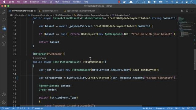Click the window layout icon in the menu bar
Screen dimensions: 196x110
click(x=149, y=2)
